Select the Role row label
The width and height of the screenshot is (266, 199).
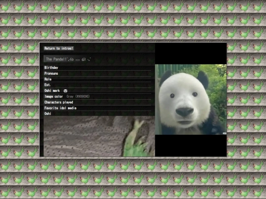48,79
